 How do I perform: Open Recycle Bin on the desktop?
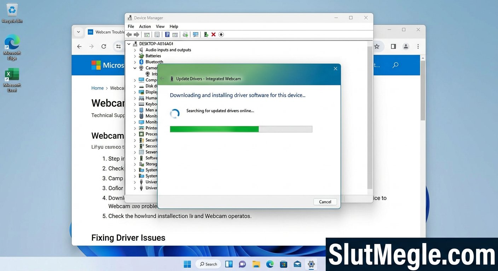pyautogui.click(x=12, y=13)
